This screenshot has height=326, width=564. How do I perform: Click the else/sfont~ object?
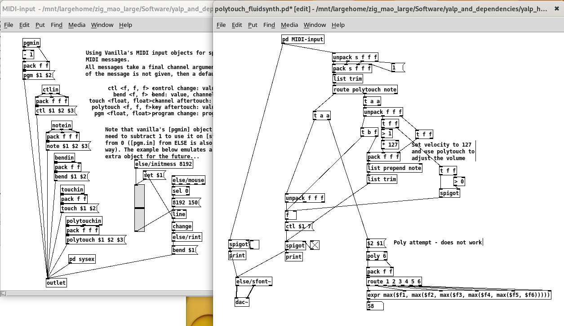253,282
